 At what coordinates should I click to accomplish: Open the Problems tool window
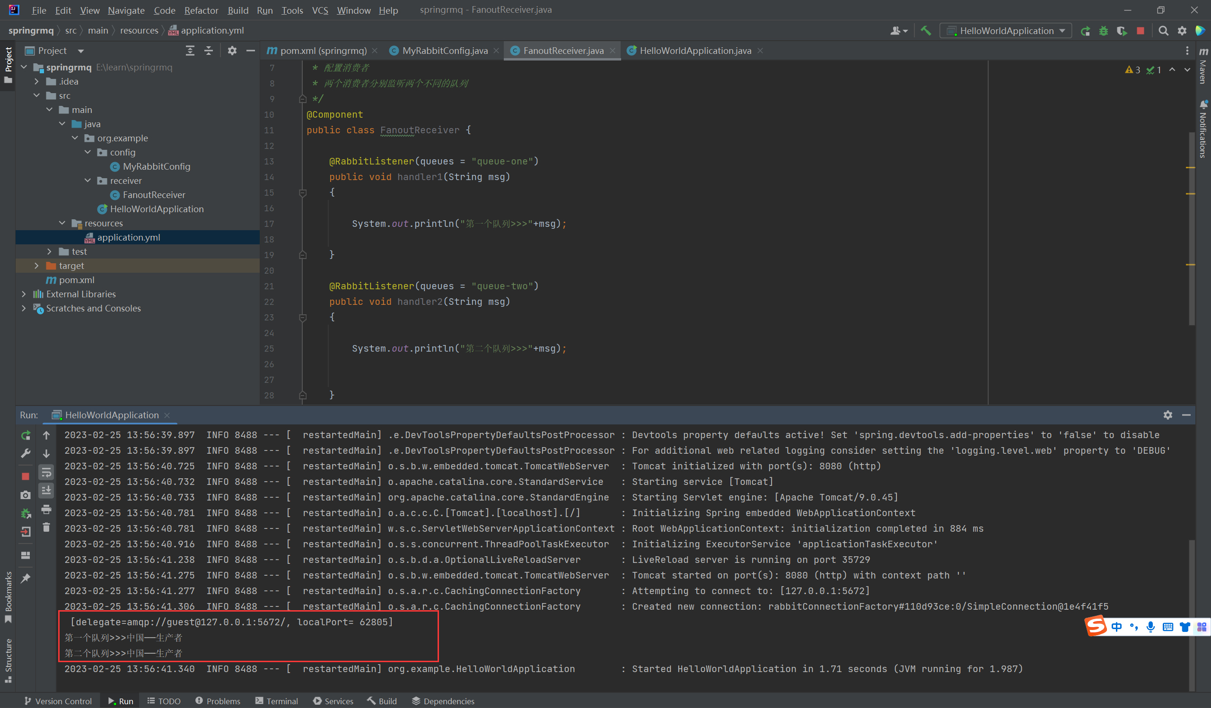218,701
